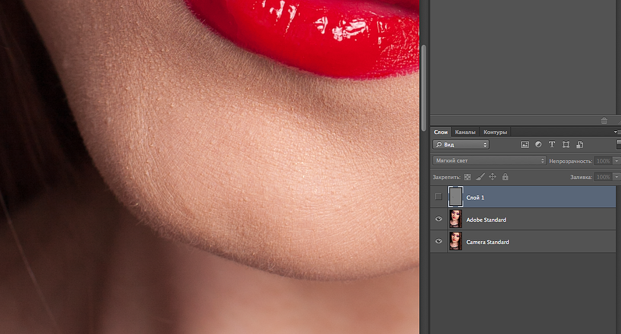Filter layers by pixel layer icon
The width and height of the screenshot is (621, 334).
525,145
